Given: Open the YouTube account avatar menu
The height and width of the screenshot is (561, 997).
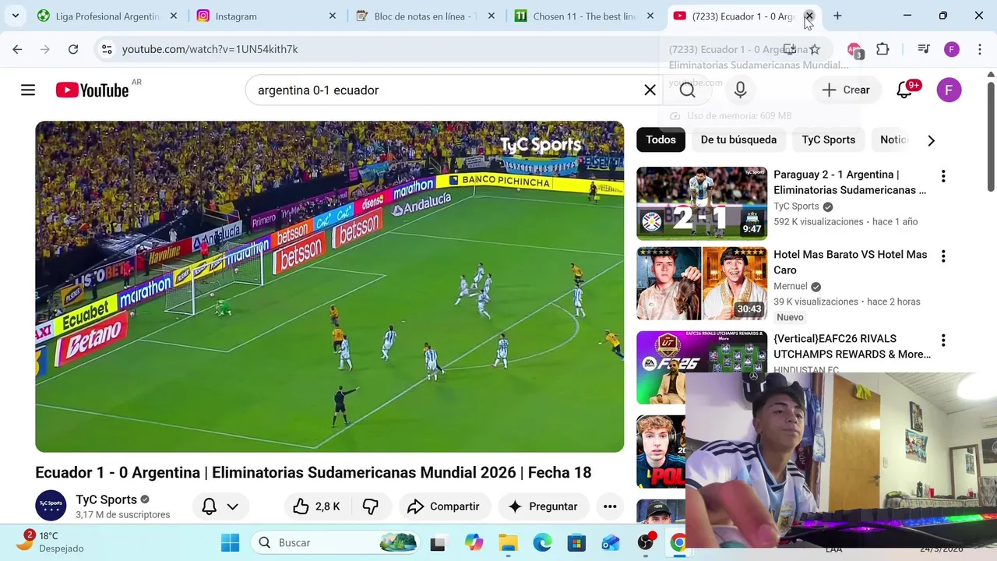Looking at the screenshot, I should [x=949, y=90].
